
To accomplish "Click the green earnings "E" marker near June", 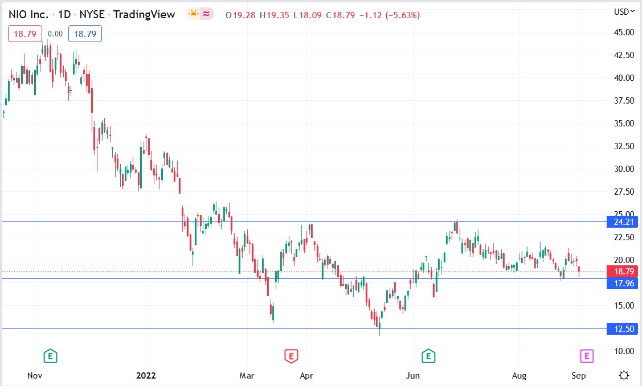I will pos(427,356).
